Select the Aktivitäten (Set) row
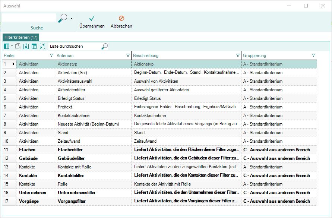The height and width of the screenshot is (218, 332). [x=159, y=72]
